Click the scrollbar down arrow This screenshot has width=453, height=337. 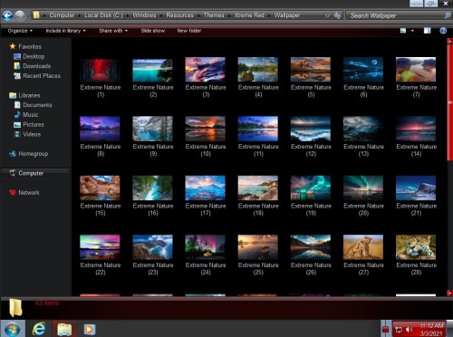coord(449,293)
